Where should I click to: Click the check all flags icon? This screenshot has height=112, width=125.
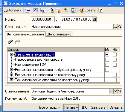tap(10, 42)
